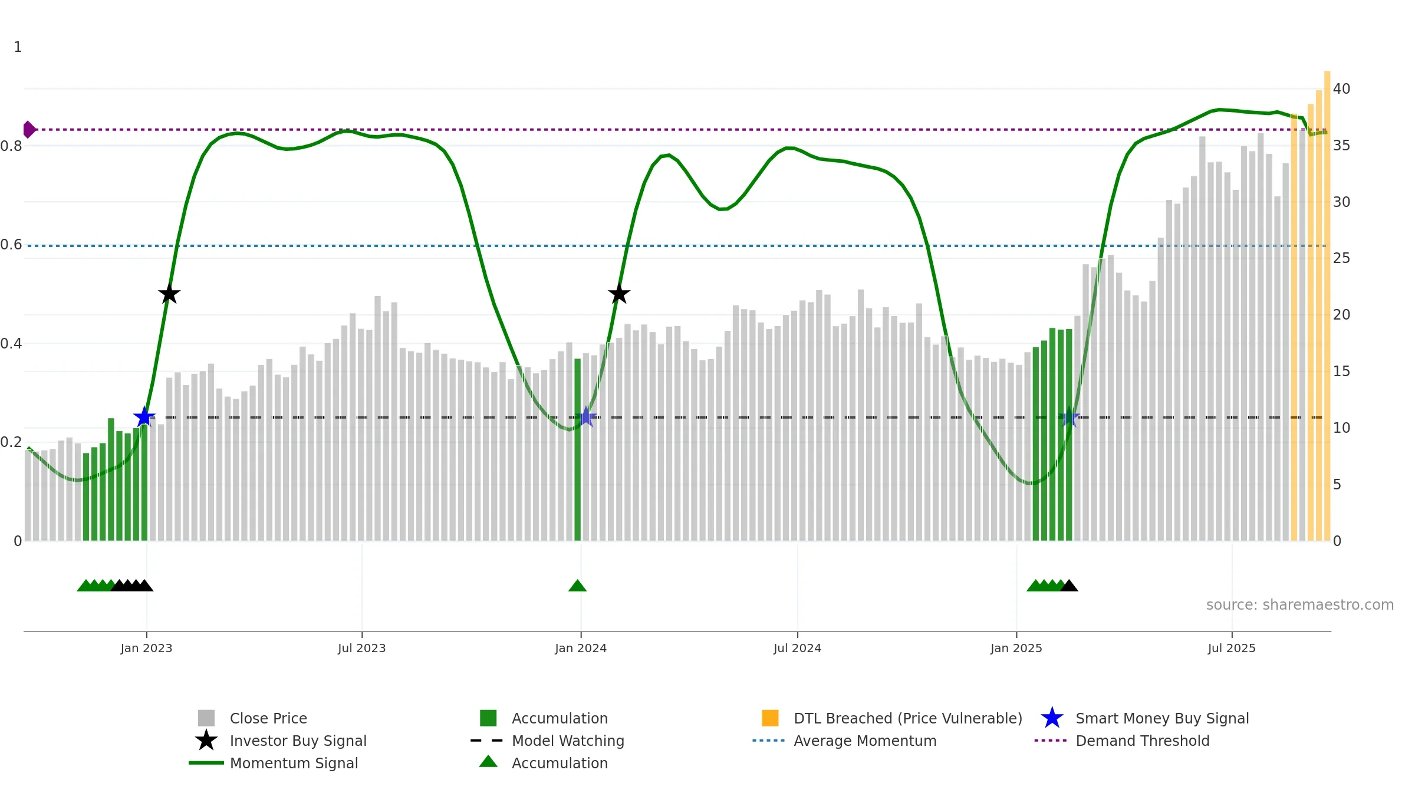Image resolution: width=1415 pixels, height=796 pixels.
Task: Hide the Demand Threshold legend series
Action: pos(1142,741)
